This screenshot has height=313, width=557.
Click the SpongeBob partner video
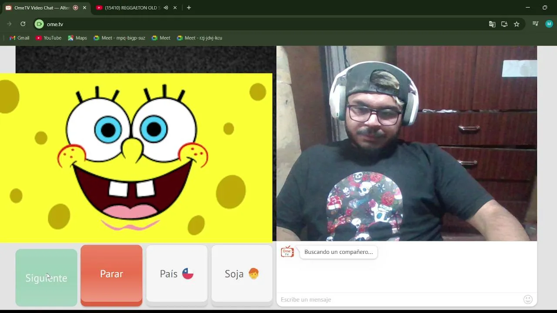tap(136, 157)
